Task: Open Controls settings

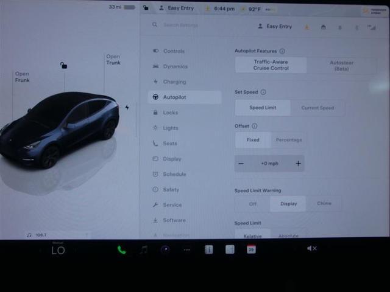Action: 184,51
